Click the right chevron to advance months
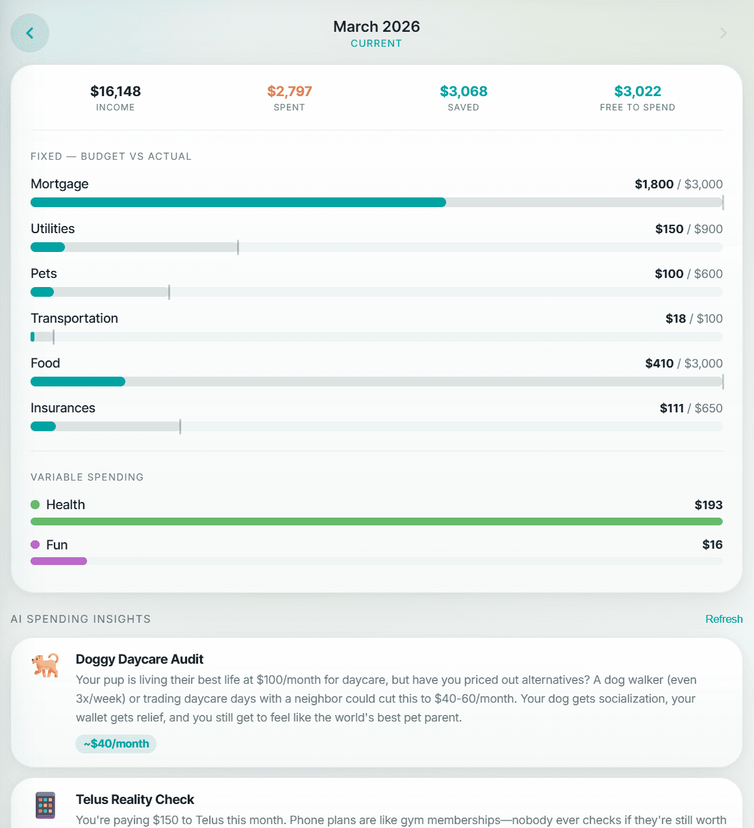Screen dimensions: 754x828 click(723, 32)
